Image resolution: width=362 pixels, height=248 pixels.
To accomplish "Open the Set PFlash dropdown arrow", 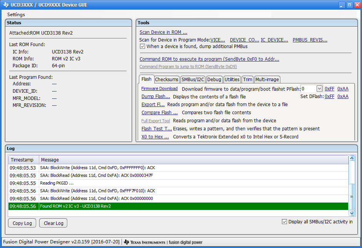I will tap(319, 88).
